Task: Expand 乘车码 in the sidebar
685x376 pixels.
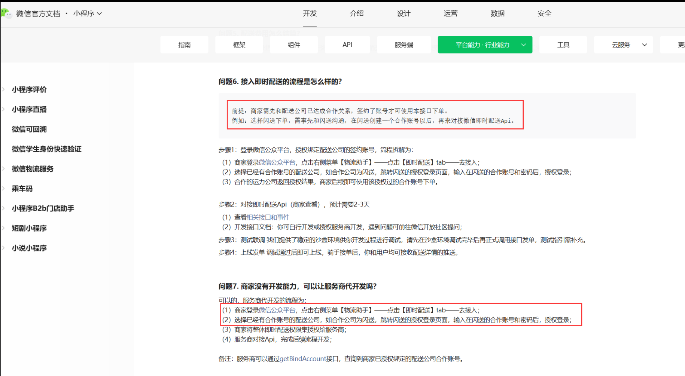Action: point(22,189)
